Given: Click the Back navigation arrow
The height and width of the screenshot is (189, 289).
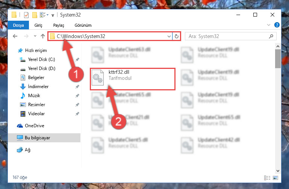Looking at the screenshot, I should point(15,36).
